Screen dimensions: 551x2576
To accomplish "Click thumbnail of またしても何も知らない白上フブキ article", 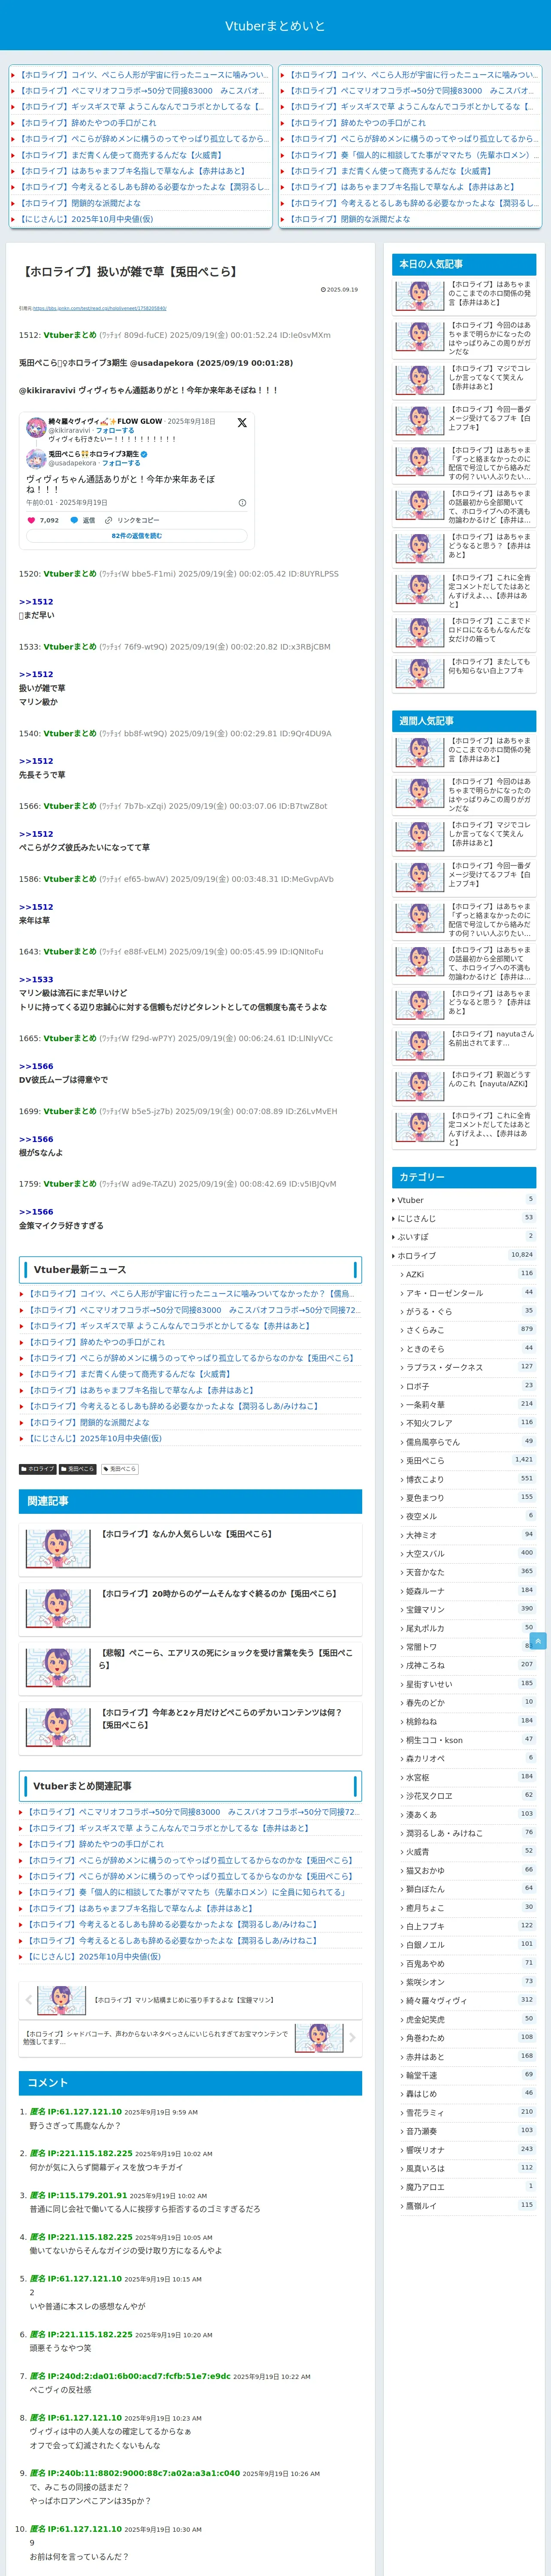I will tap(420, 674).
